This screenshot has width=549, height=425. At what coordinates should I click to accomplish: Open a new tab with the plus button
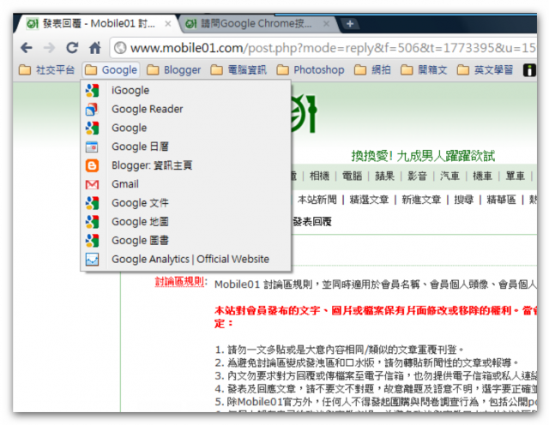(x=350, y=24)
